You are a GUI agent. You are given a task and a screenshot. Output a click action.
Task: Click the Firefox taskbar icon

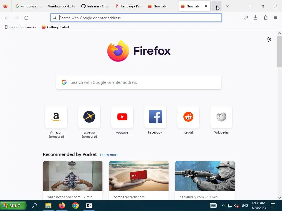click(62, 206)
